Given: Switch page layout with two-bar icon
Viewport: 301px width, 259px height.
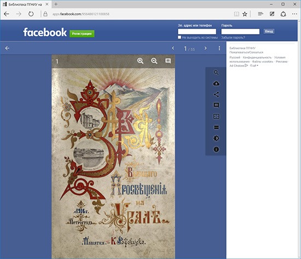Looking at the screenshot, I should [x=216, y=127].
